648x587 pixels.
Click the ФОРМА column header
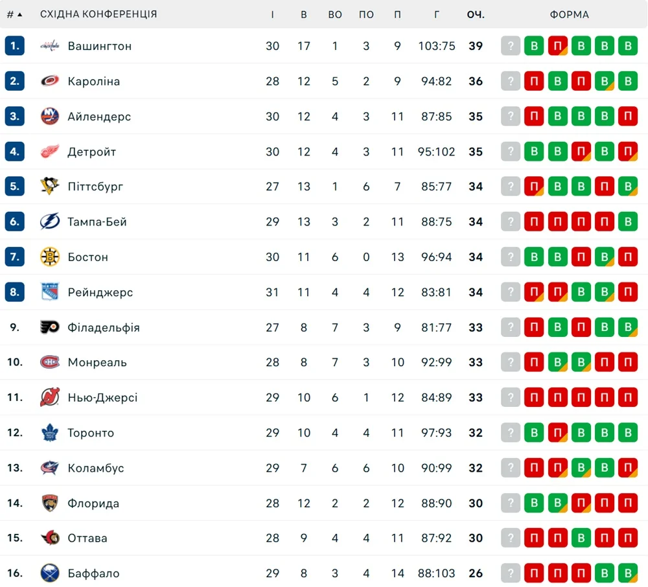click(569, 14)
